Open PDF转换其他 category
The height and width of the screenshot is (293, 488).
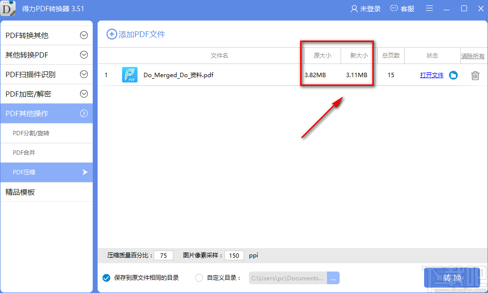pos(47,35)
